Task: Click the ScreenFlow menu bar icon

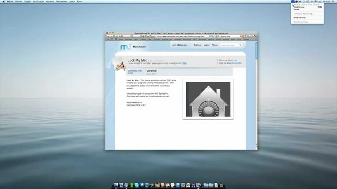Action: point(293,1)
